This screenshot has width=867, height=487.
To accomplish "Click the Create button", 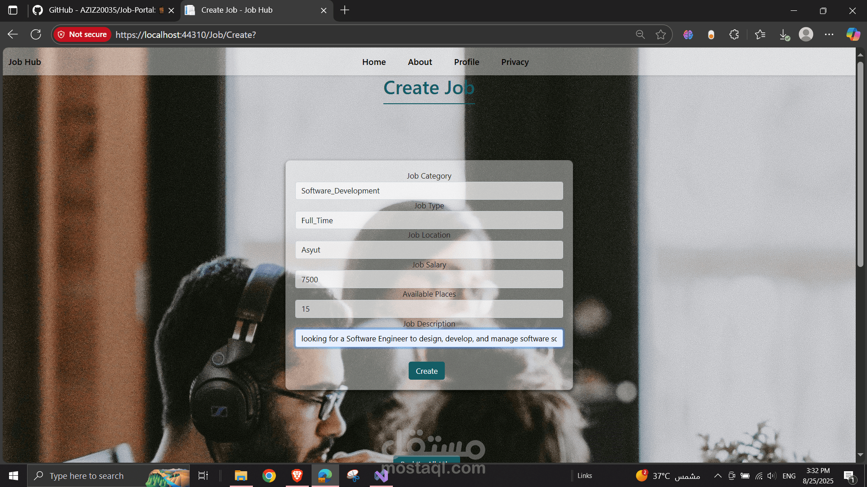I will pyautogui.click(x=426, y=371).
